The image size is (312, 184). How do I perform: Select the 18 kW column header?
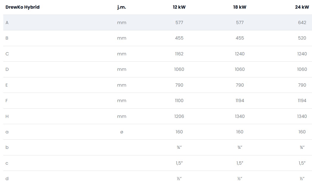tap(239, 7)
